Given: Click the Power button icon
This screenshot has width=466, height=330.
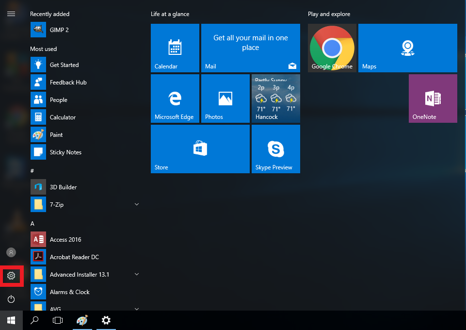Looking at the screenshot, I should [x=11, y=299].
